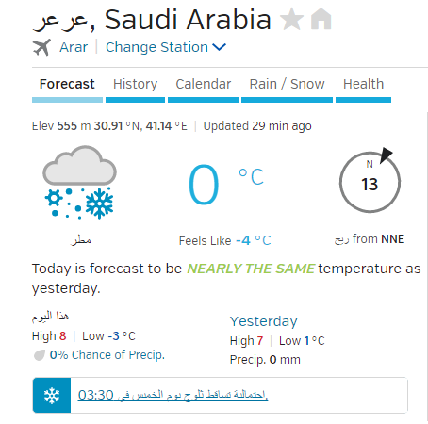Toggle temperature unit °C
The height and width of the screenshot is (424, 428).
[x=251, y=177]
